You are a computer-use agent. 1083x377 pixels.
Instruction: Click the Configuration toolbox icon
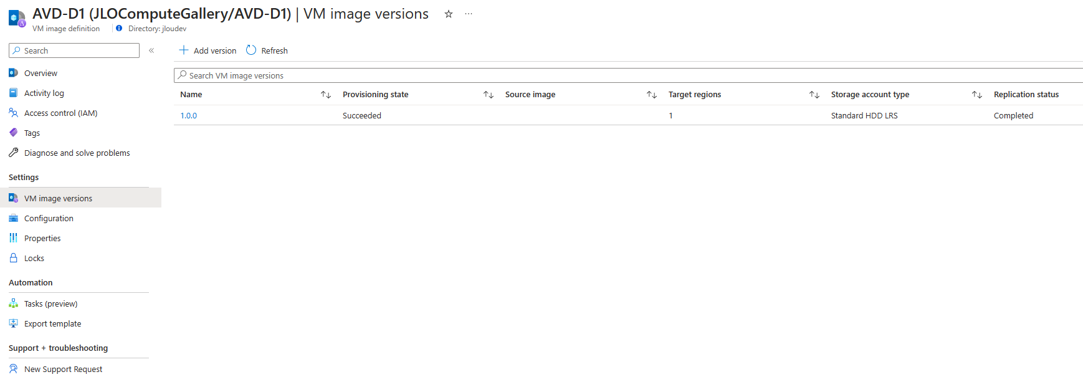coord(13,218)
